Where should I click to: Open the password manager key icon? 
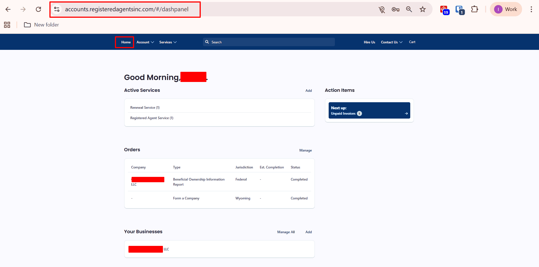coord(395,9)
